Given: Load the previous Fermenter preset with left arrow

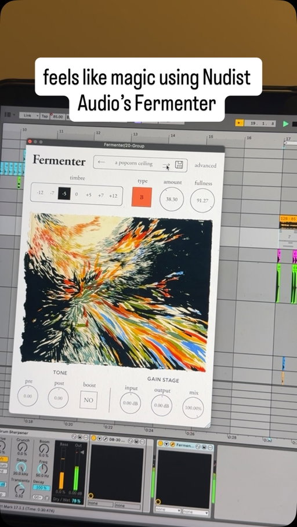Looking at the screenshot, I should pyautogui.click(x=102, y=162).
